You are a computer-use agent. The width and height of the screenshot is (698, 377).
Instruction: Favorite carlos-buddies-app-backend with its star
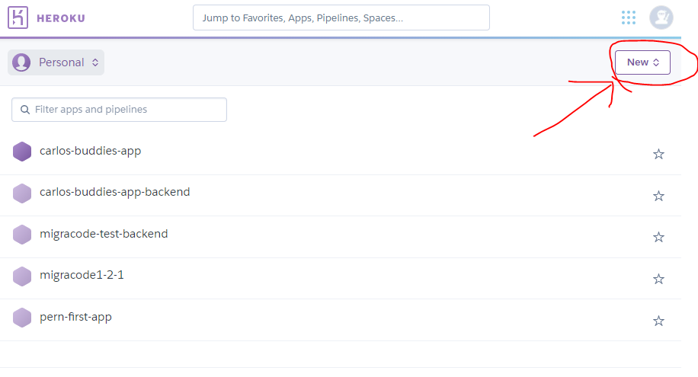(658, 196)
